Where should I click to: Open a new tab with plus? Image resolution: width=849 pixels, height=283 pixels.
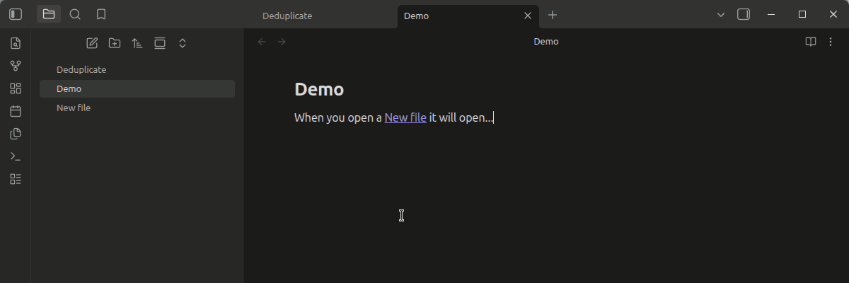click(x=553, y=15)
